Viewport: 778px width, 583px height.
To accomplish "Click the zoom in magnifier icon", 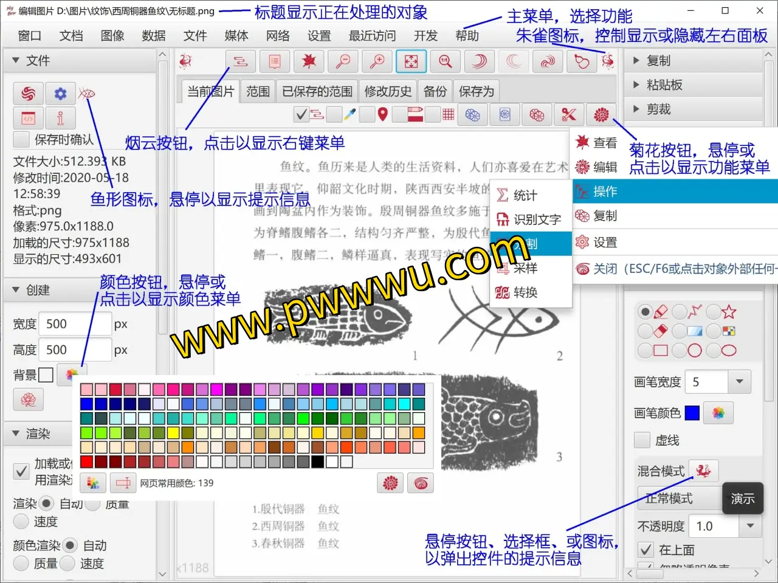I will click(377, 61).
